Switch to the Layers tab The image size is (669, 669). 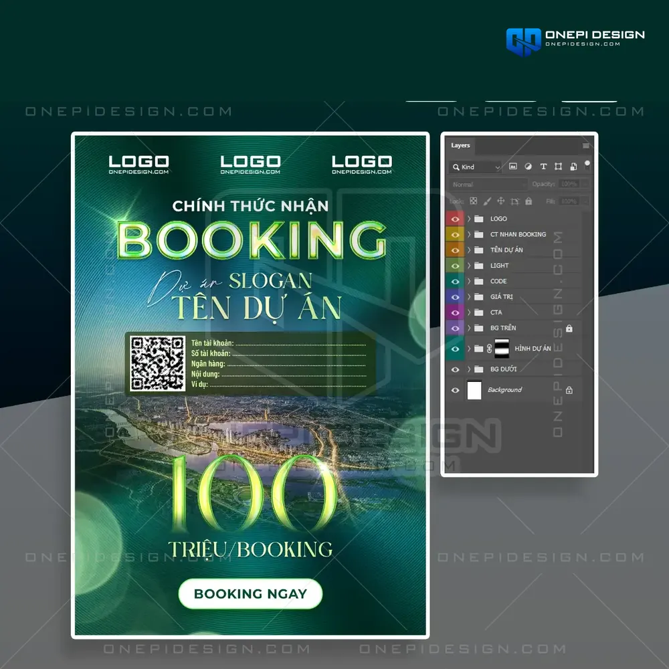[460, 145]
